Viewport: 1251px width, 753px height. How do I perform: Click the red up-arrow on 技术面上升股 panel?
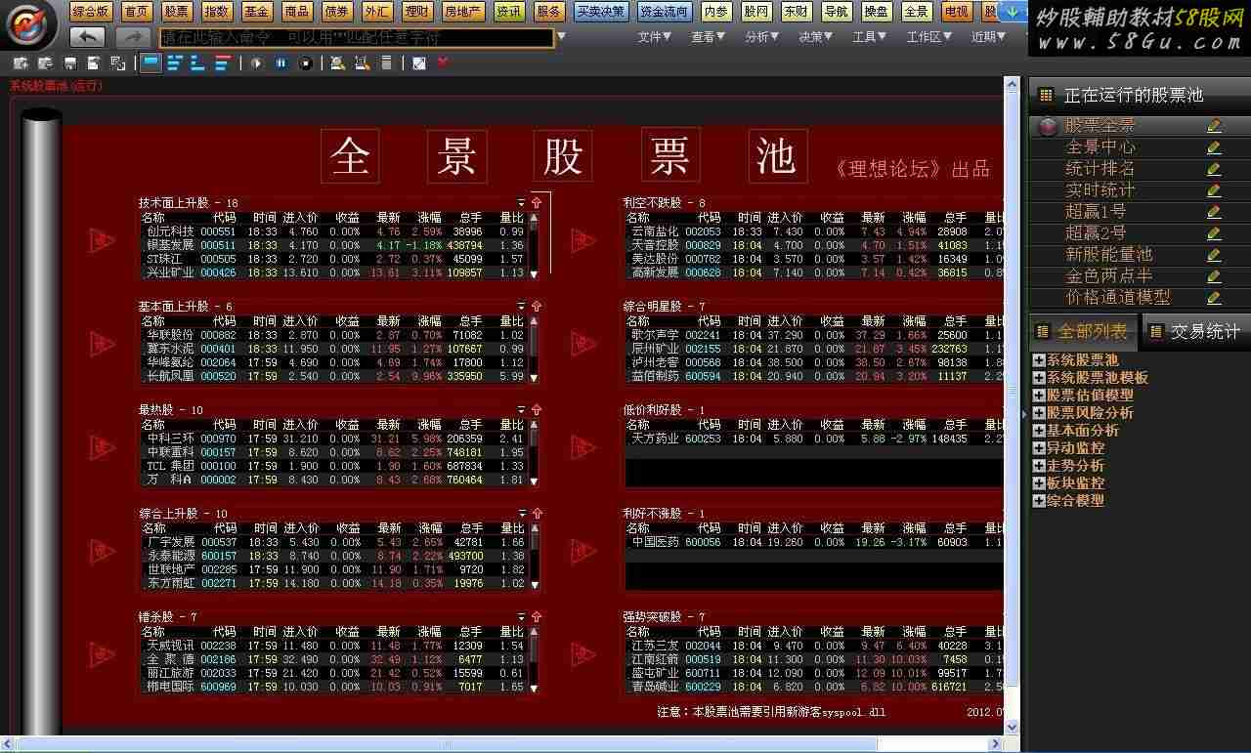tap(536, 203)
